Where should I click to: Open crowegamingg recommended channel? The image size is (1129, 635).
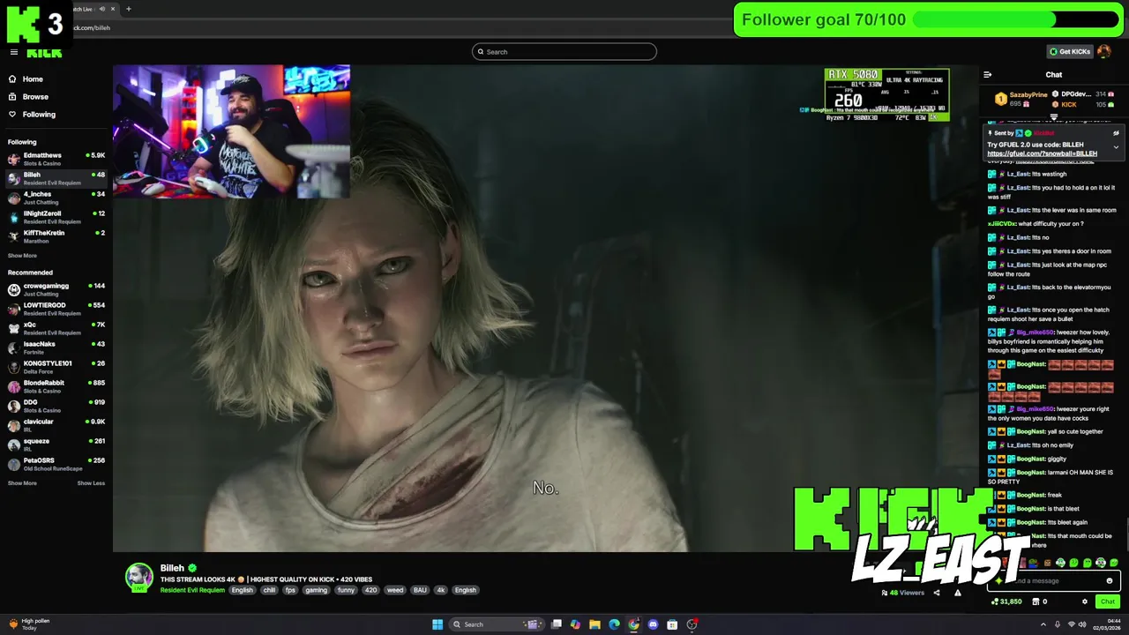coord(56,289)
